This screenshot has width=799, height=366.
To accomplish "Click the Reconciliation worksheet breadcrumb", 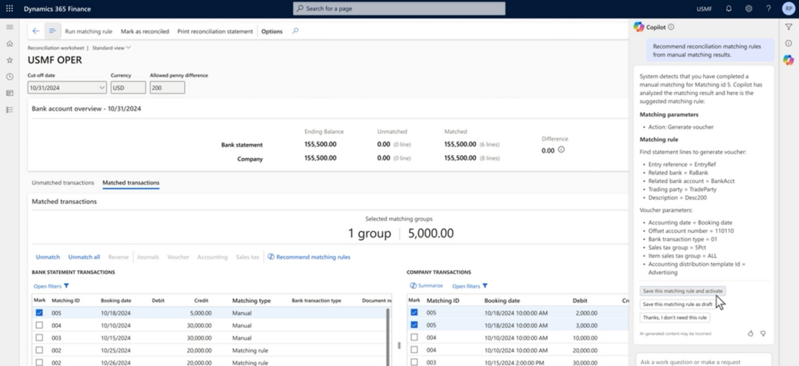I will point(55,48).
